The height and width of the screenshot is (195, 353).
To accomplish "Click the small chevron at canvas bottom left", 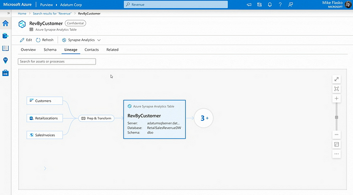I will click(45, 168).
